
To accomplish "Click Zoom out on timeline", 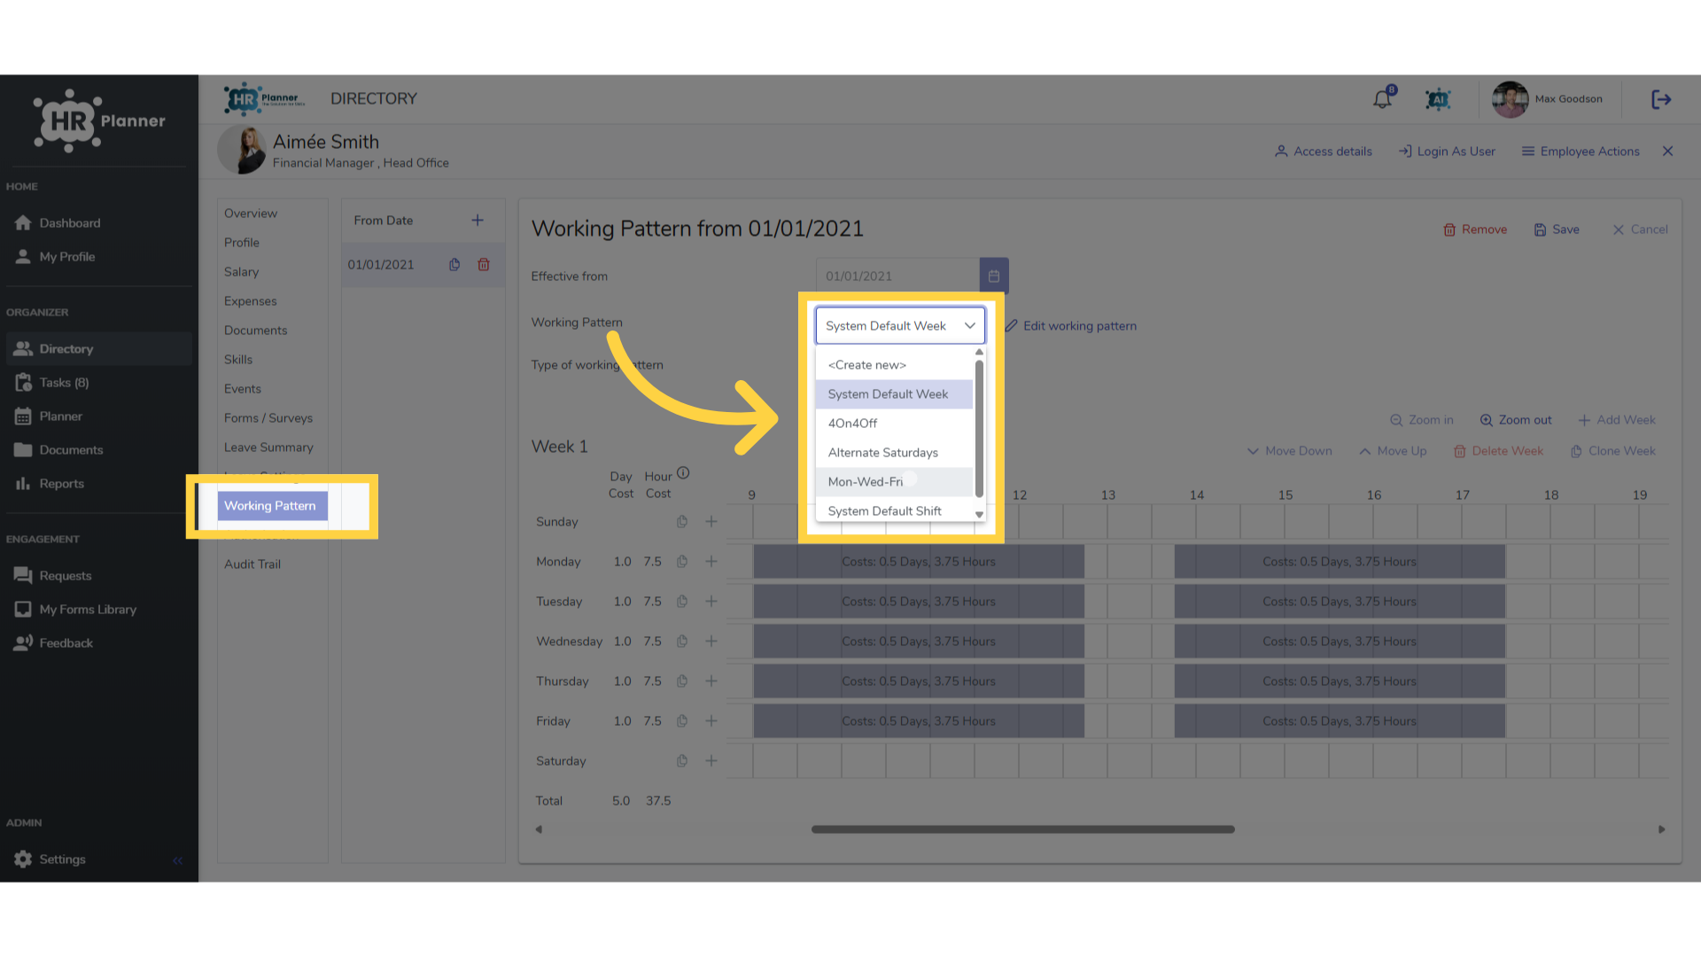I will 1516,420.
